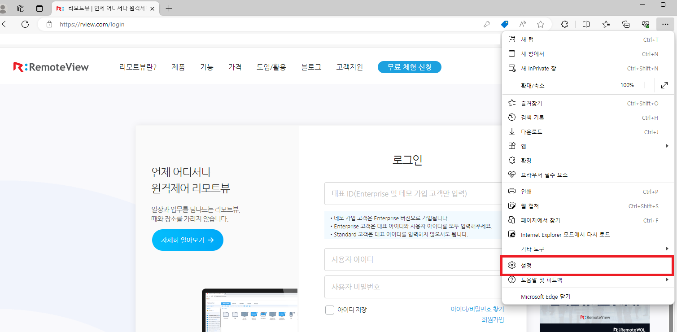Start Read aloud from address bar
Screen dimensions: 677x332
523,24
